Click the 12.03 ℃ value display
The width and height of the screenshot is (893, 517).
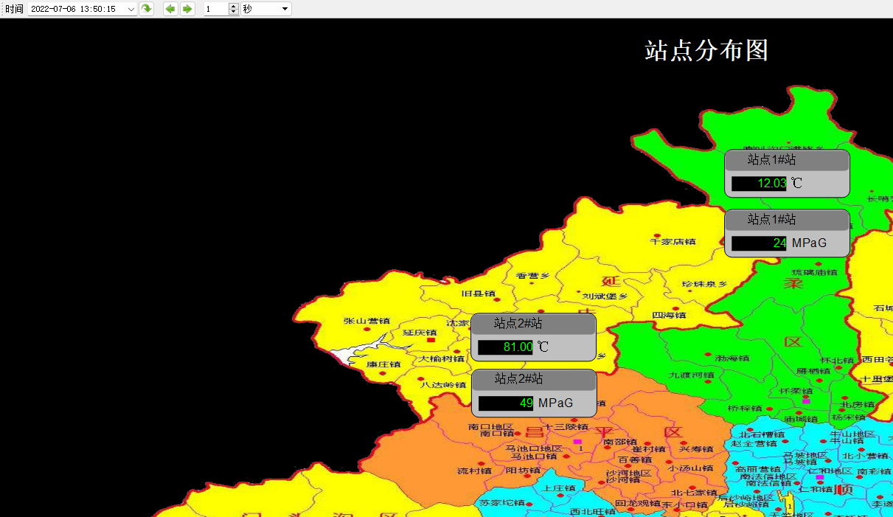(759, 184)
